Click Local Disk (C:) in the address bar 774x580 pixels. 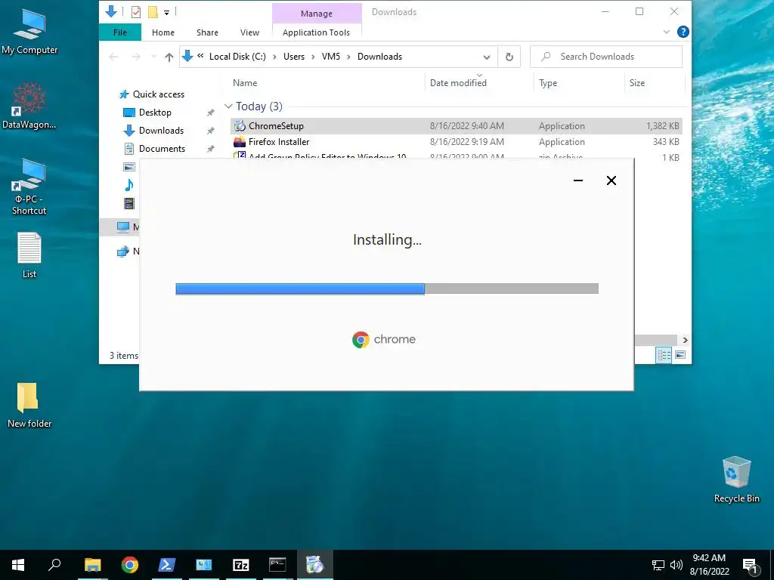[237, 57]
